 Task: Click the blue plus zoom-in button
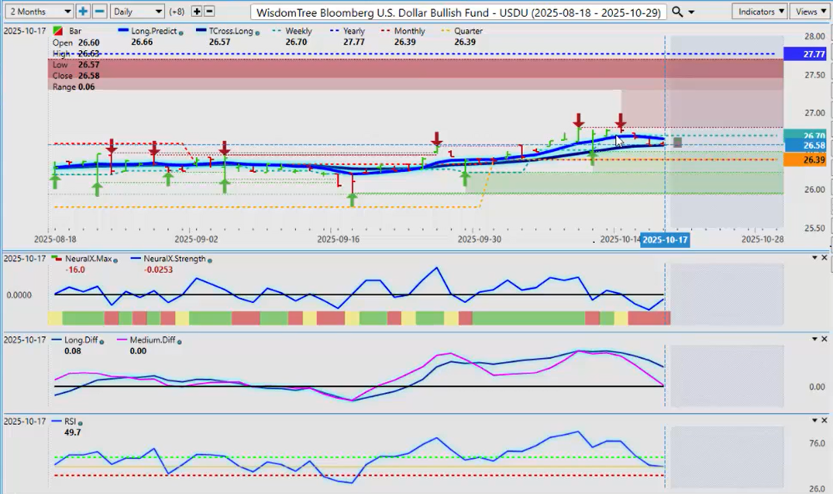tap(83, 12)
